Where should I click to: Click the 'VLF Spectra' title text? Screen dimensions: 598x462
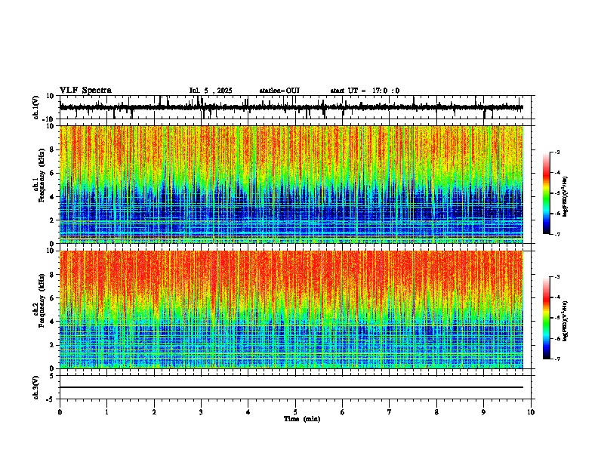[85, 91]
